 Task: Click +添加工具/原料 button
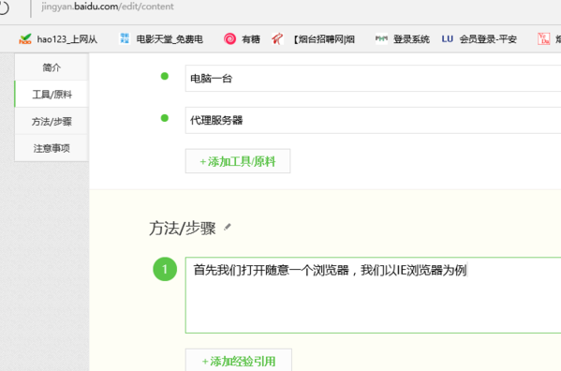(238, 161)
